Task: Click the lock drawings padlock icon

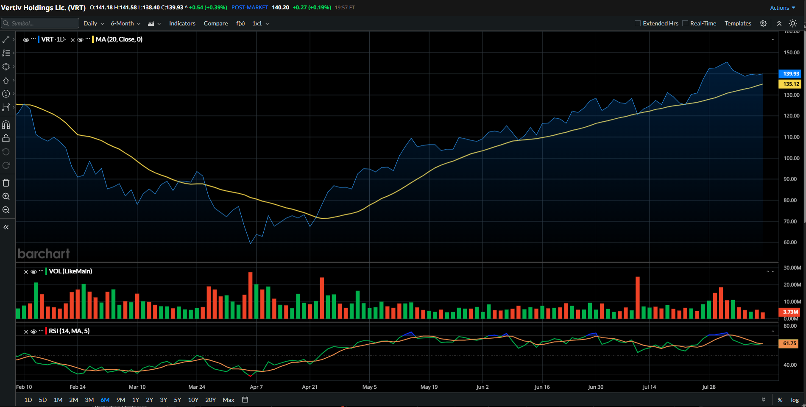Action: (x=6, y=138)
